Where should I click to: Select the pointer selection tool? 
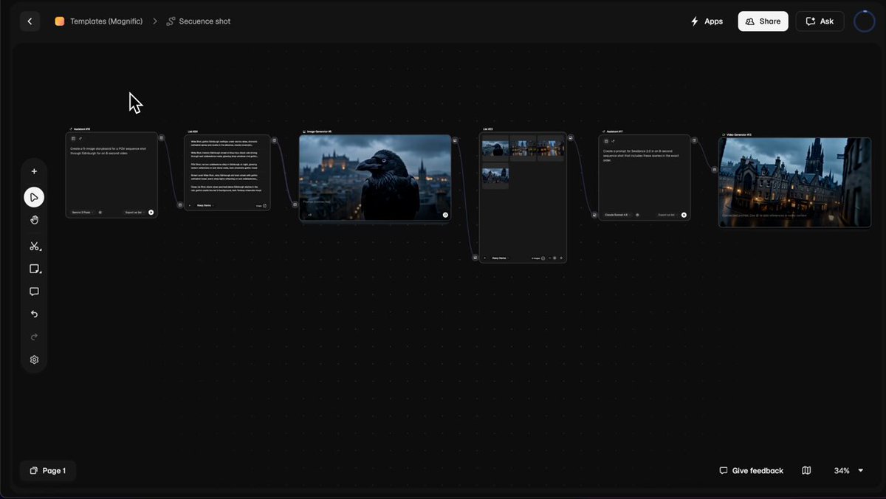click(x=34, y=197)
